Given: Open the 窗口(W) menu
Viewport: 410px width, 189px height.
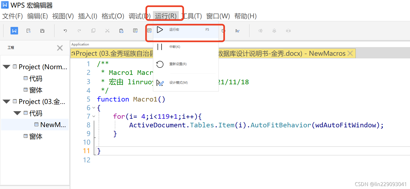Looking at the screenshot, I should pos(218,16).
